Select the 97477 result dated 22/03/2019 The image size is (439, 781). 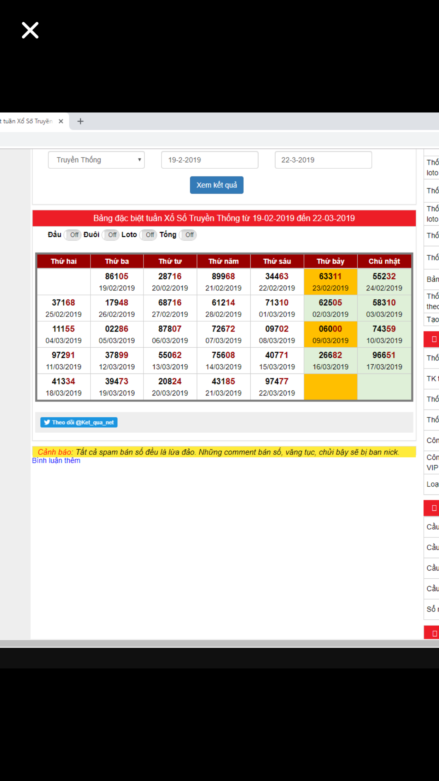click(x=277, y=387)
